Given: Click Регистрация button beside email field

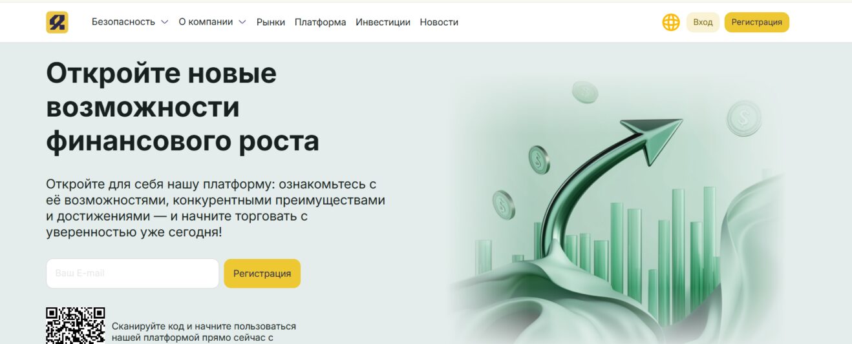Looking at the screenshot, I should [x=262, y=274].
